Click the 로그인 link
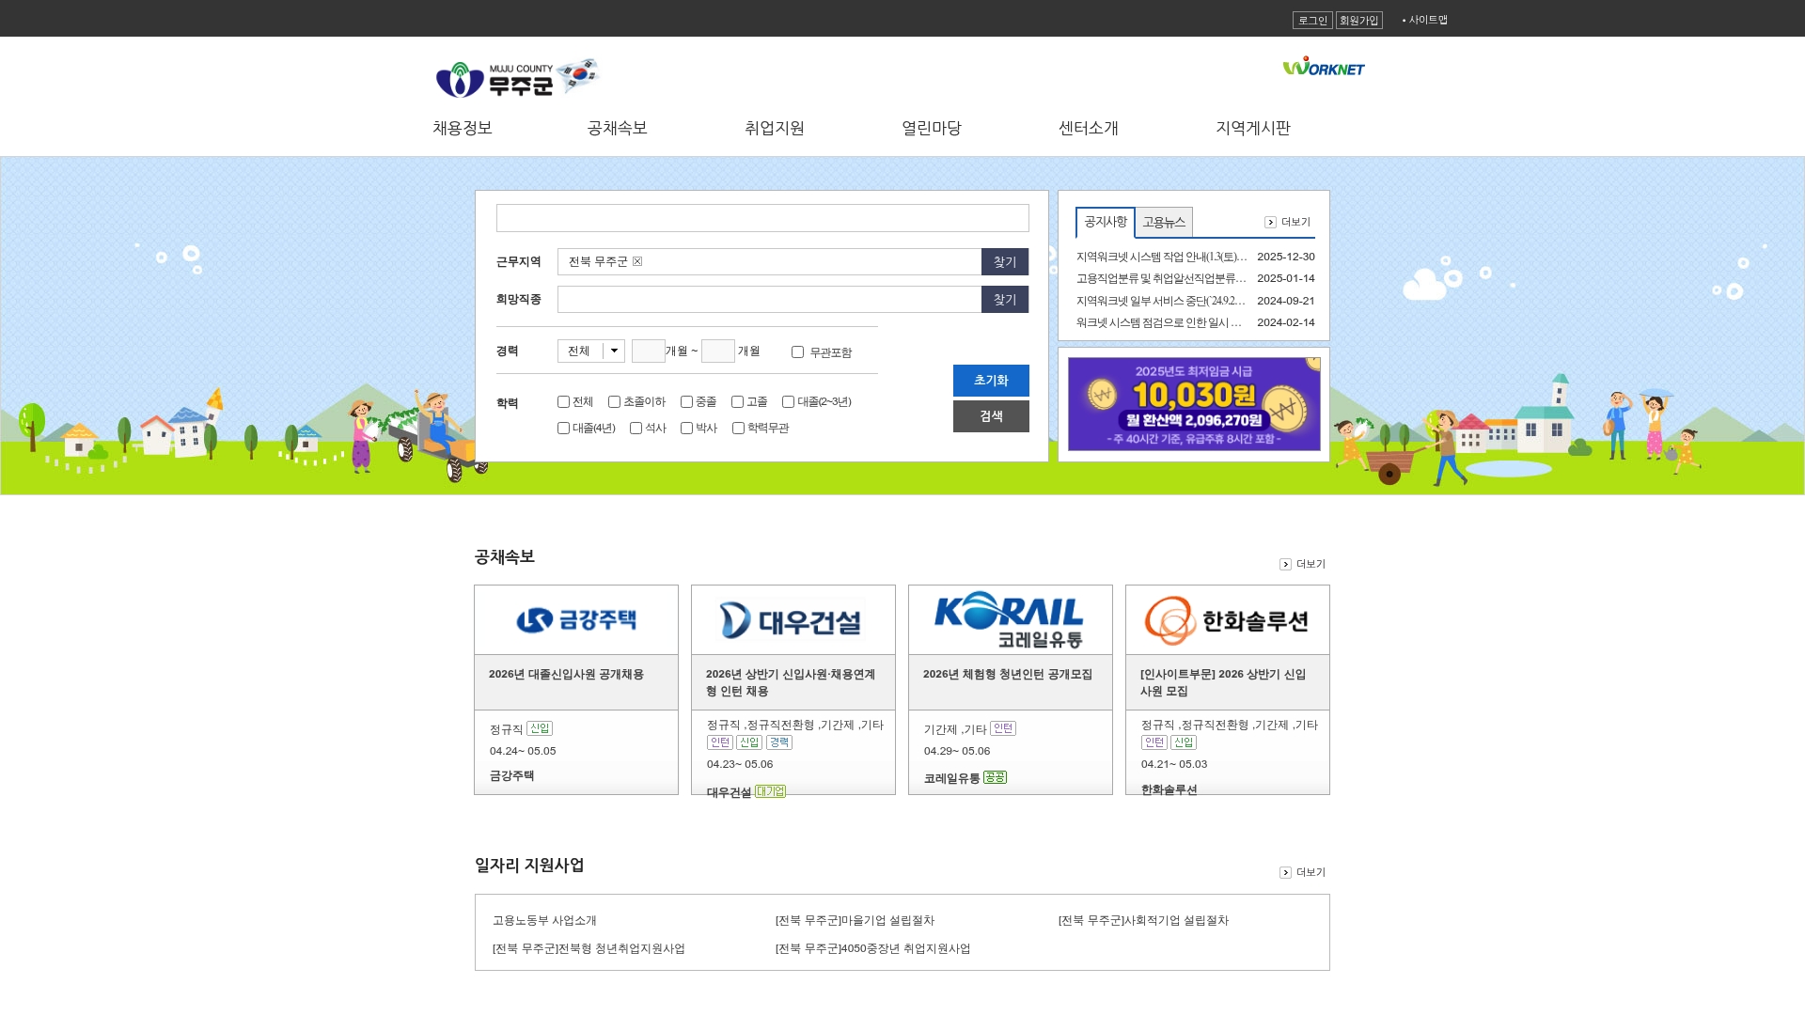1805x1015 pixels. [x=1312, y=21]
